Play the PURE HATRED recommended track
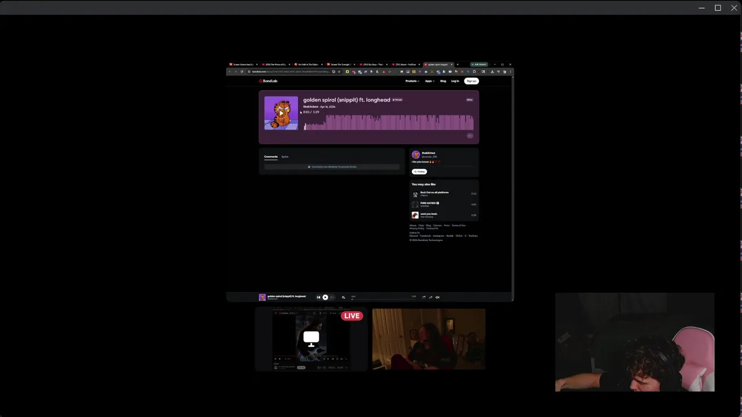This screenshot has width=742, height=417. (415, 204)
